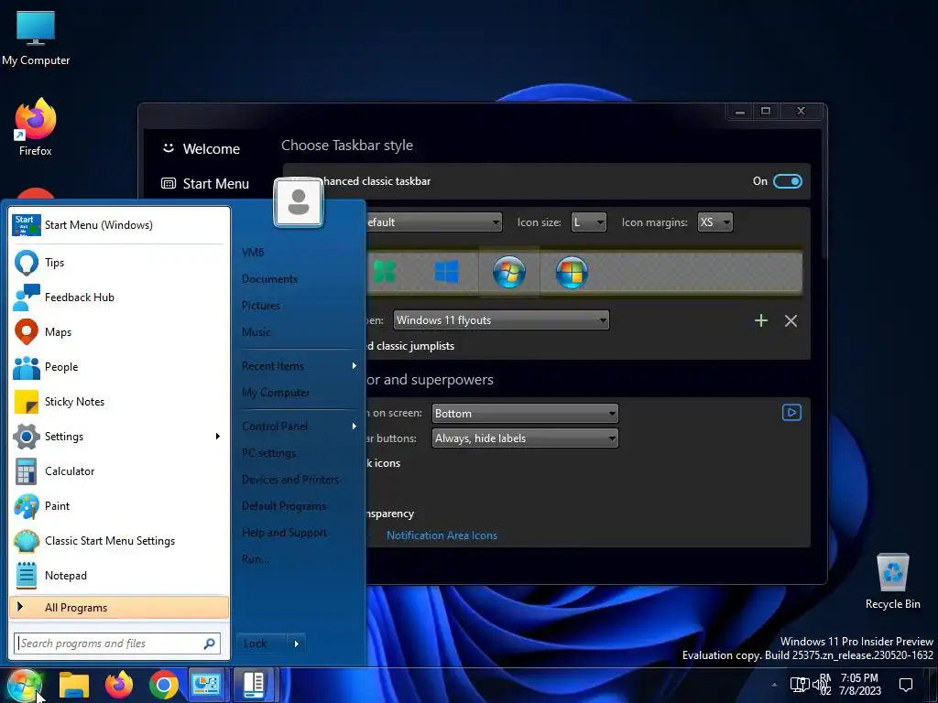Select the highlighted Windows 7 orb style
The width and height of the screenshot is (938, 703).
pyautogui.click(x=509, y=272)
